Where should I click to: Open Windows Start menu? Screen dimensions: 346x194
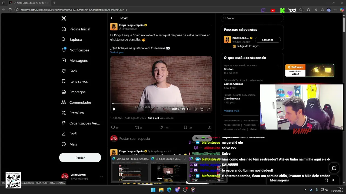click(153, 190)
